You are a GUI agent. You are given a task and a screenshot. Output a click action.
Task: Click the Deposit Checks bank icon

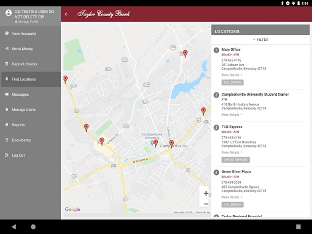point(7,64)
